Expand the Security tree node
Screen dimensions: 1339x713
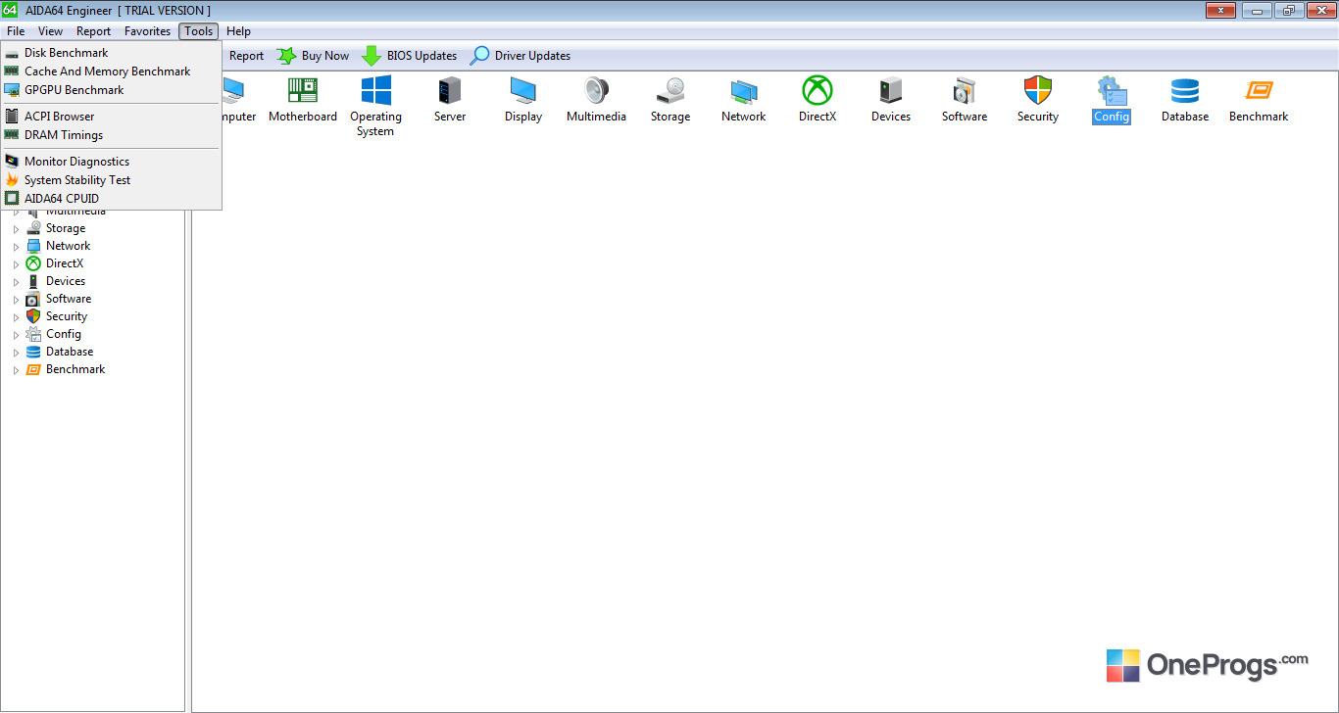[16, 317]
